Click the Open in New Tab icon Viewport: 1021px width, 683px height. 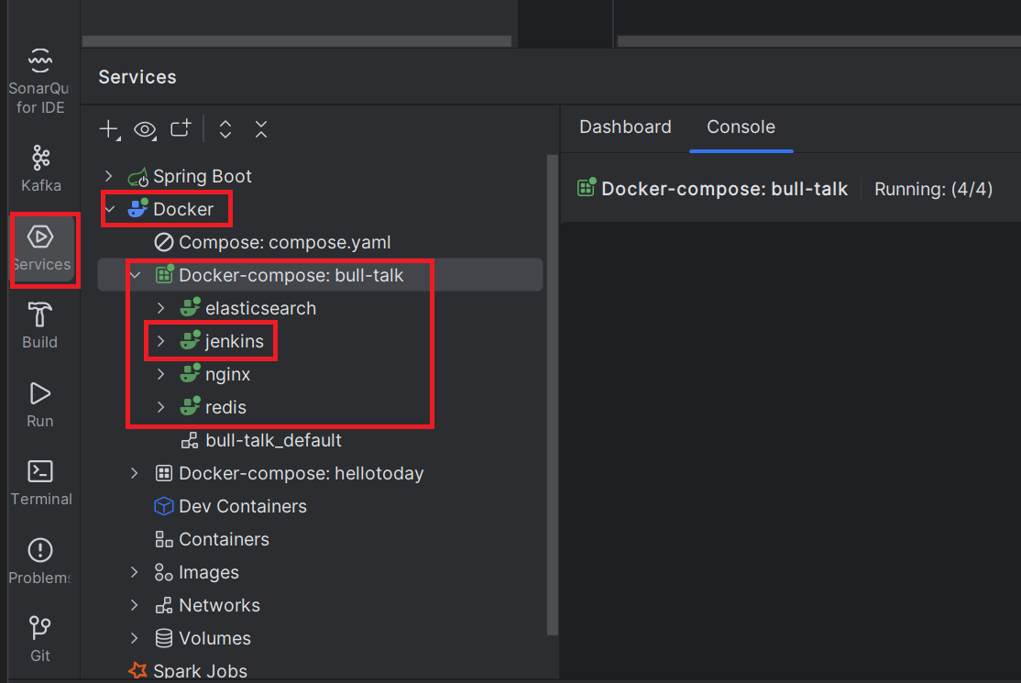[x=181, y=128]
